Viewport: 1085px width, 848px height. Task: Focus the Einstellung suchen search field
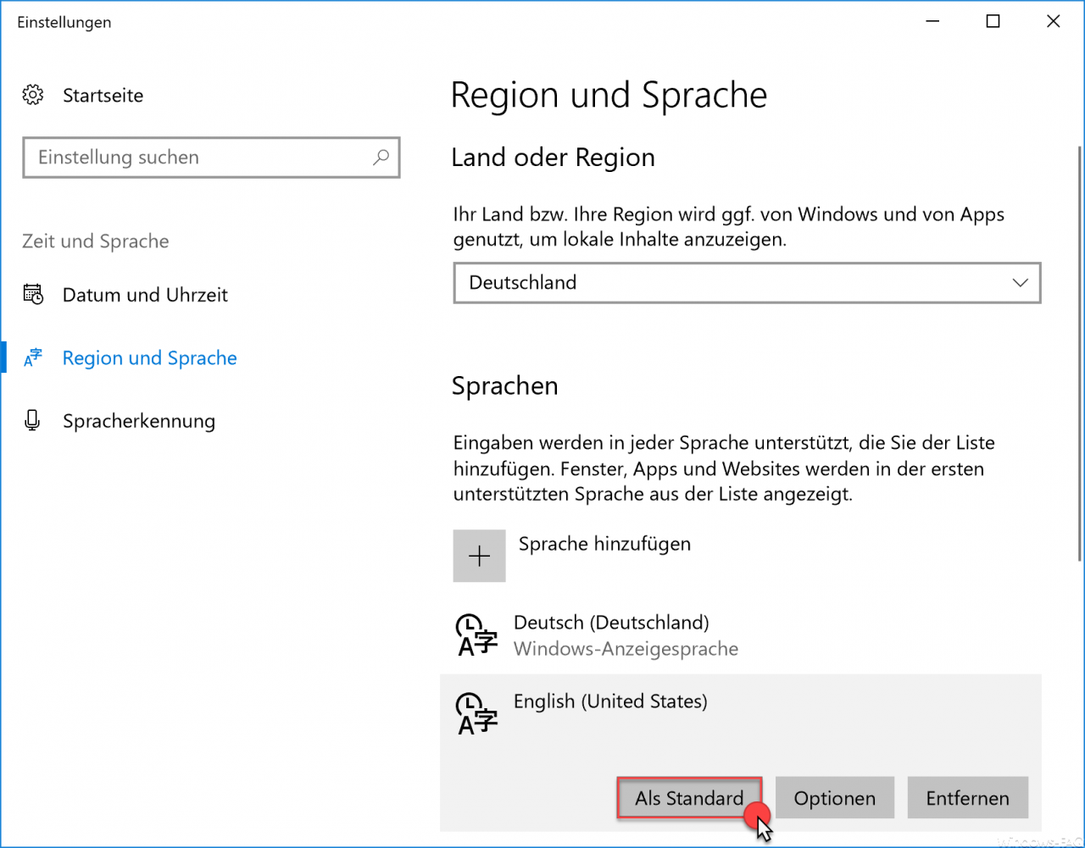pyautogui.click(x=211, y=158)
